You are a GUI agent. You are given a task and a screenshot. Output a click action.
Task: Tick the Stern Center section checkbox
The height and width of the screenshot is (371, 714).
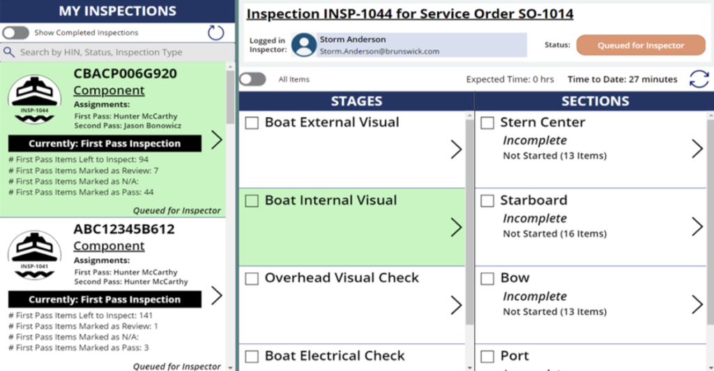click(x=488, y=123)
